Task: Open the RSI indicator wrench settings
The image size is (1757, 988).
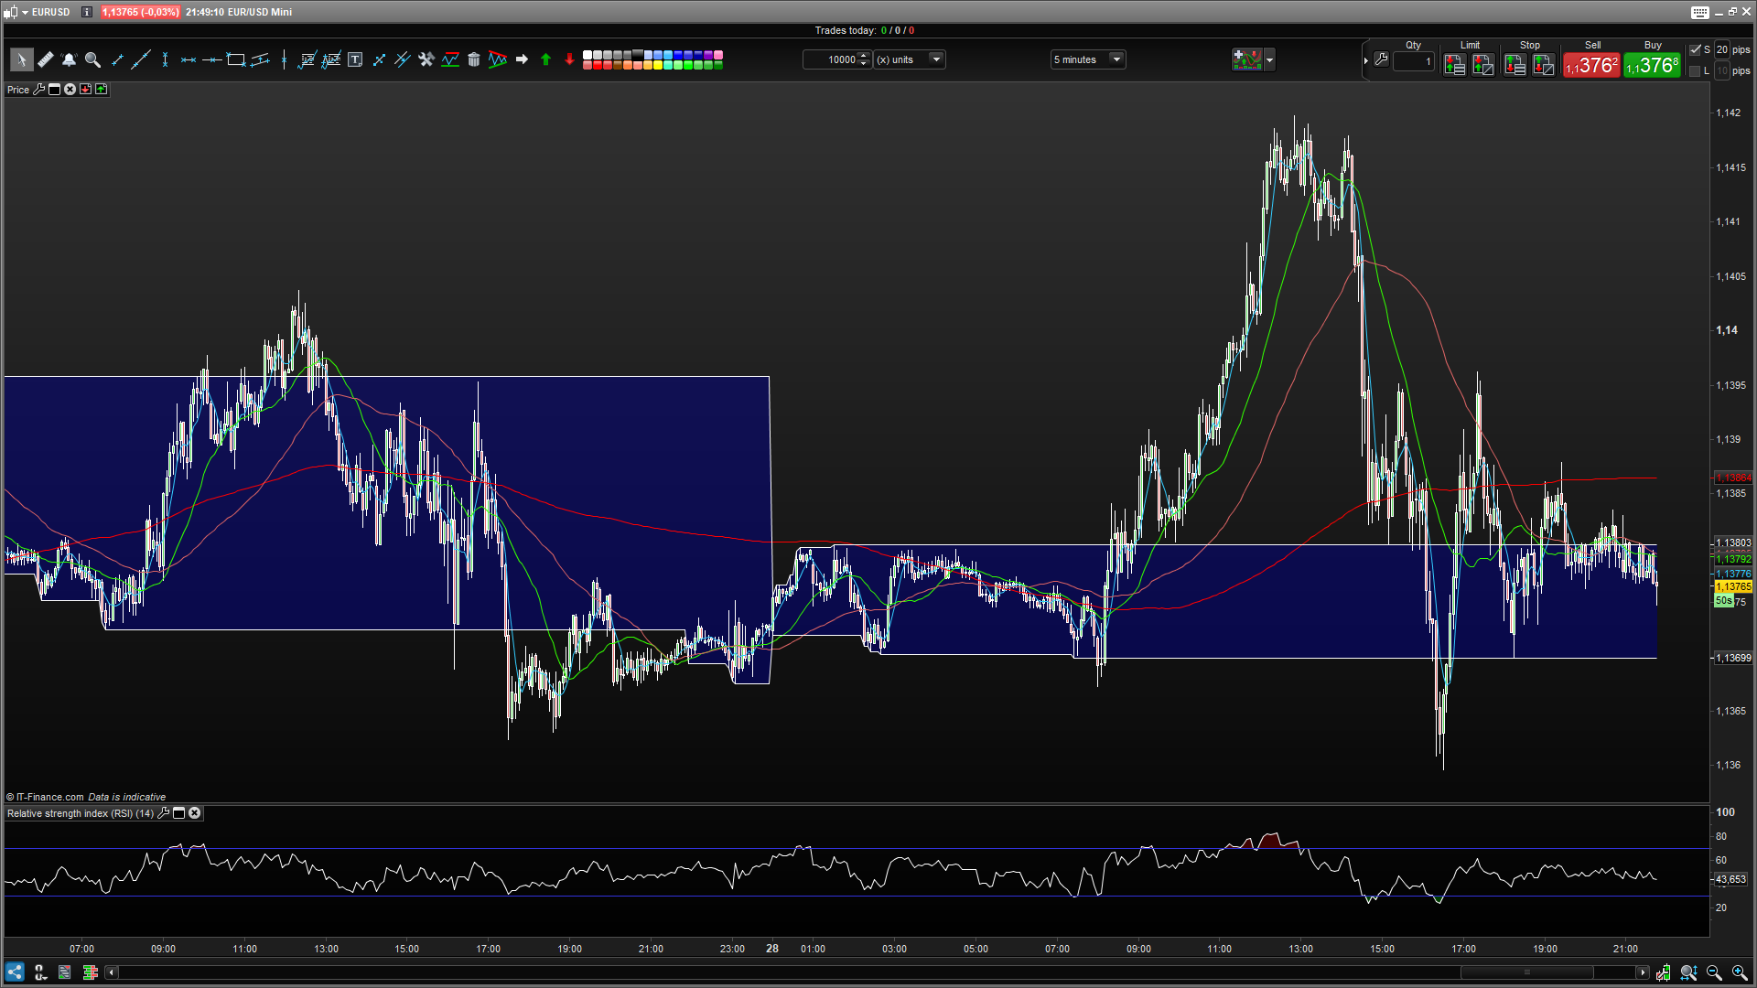Action: [164, 813]
